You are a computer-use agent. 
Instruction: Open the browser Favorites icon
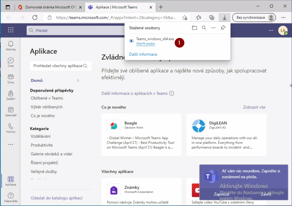(199, 18)
